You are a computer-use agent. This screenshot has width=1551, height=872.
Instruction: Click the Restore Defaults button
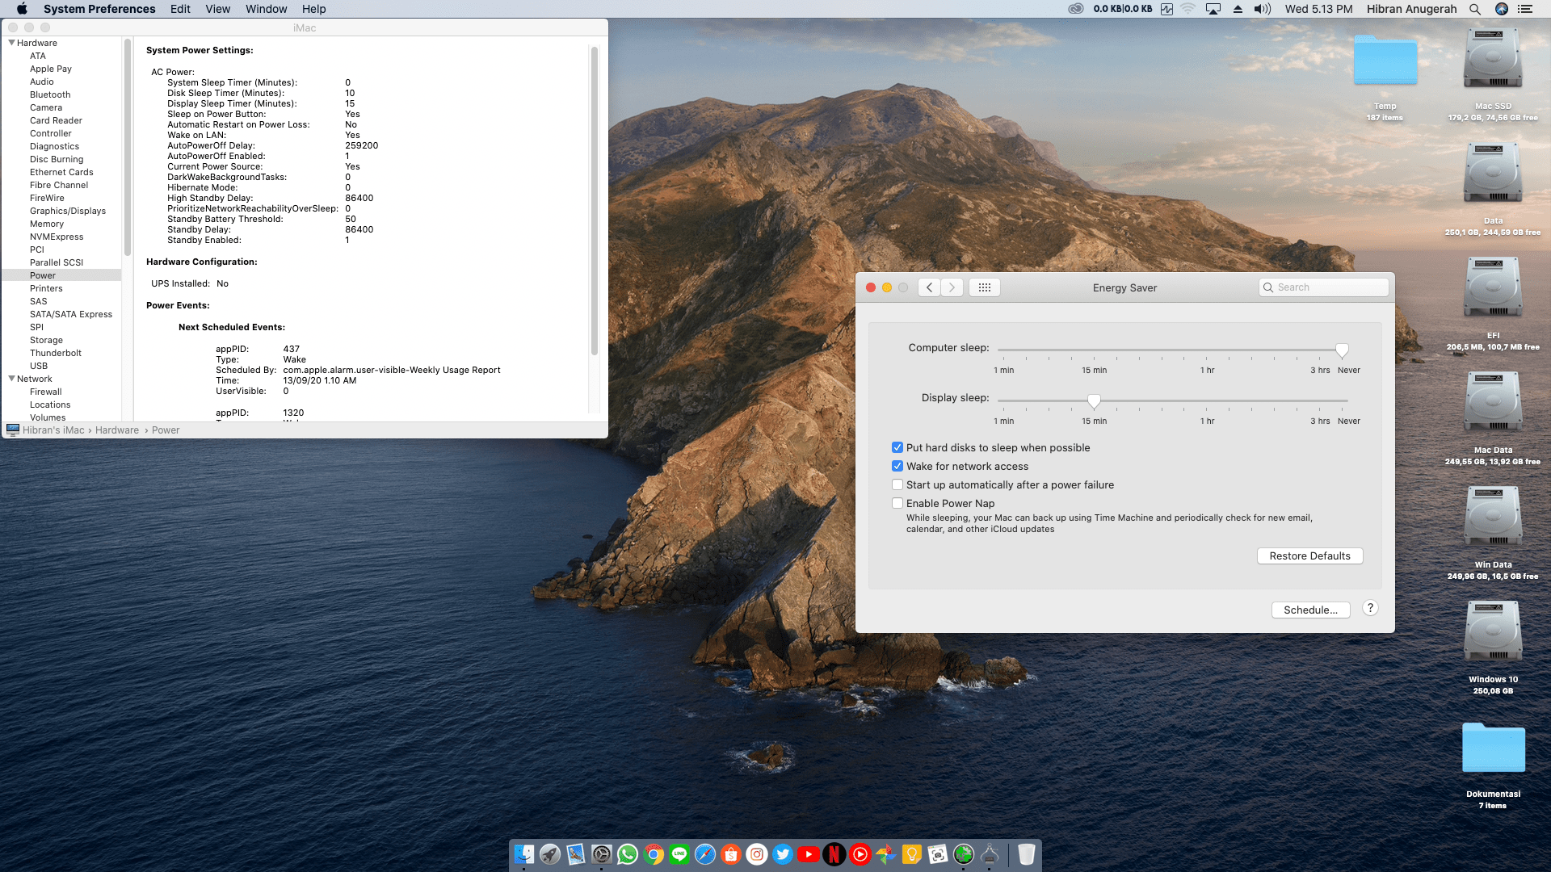coord(1309,555)
